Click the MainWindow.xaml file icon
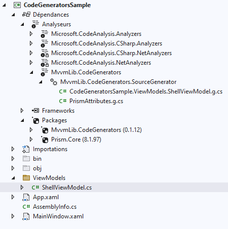This screenshot has height=229, width=228. (26, 216)
